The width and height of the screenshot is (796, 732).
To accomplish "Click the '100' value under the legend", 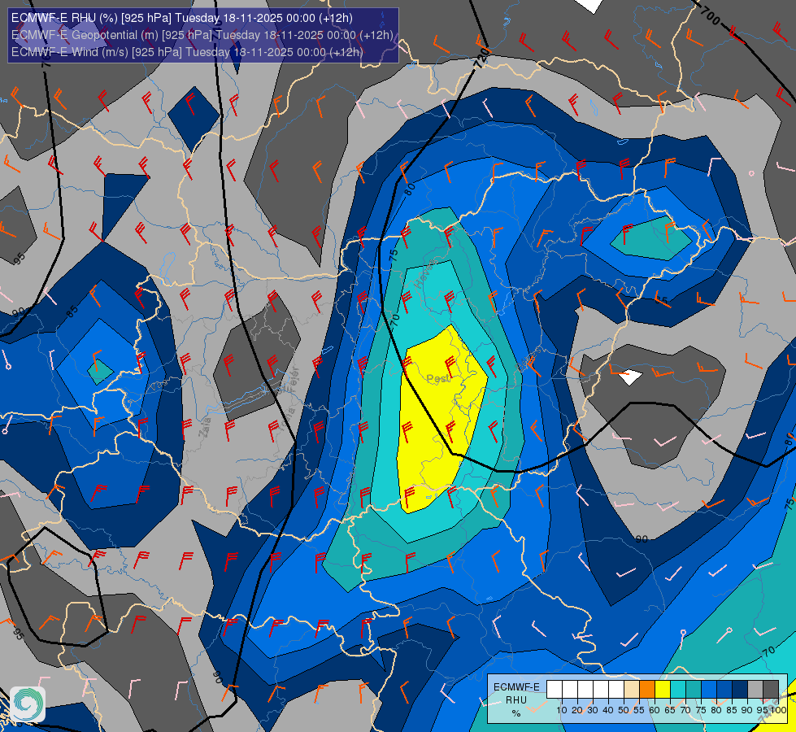I will [778, 710].
